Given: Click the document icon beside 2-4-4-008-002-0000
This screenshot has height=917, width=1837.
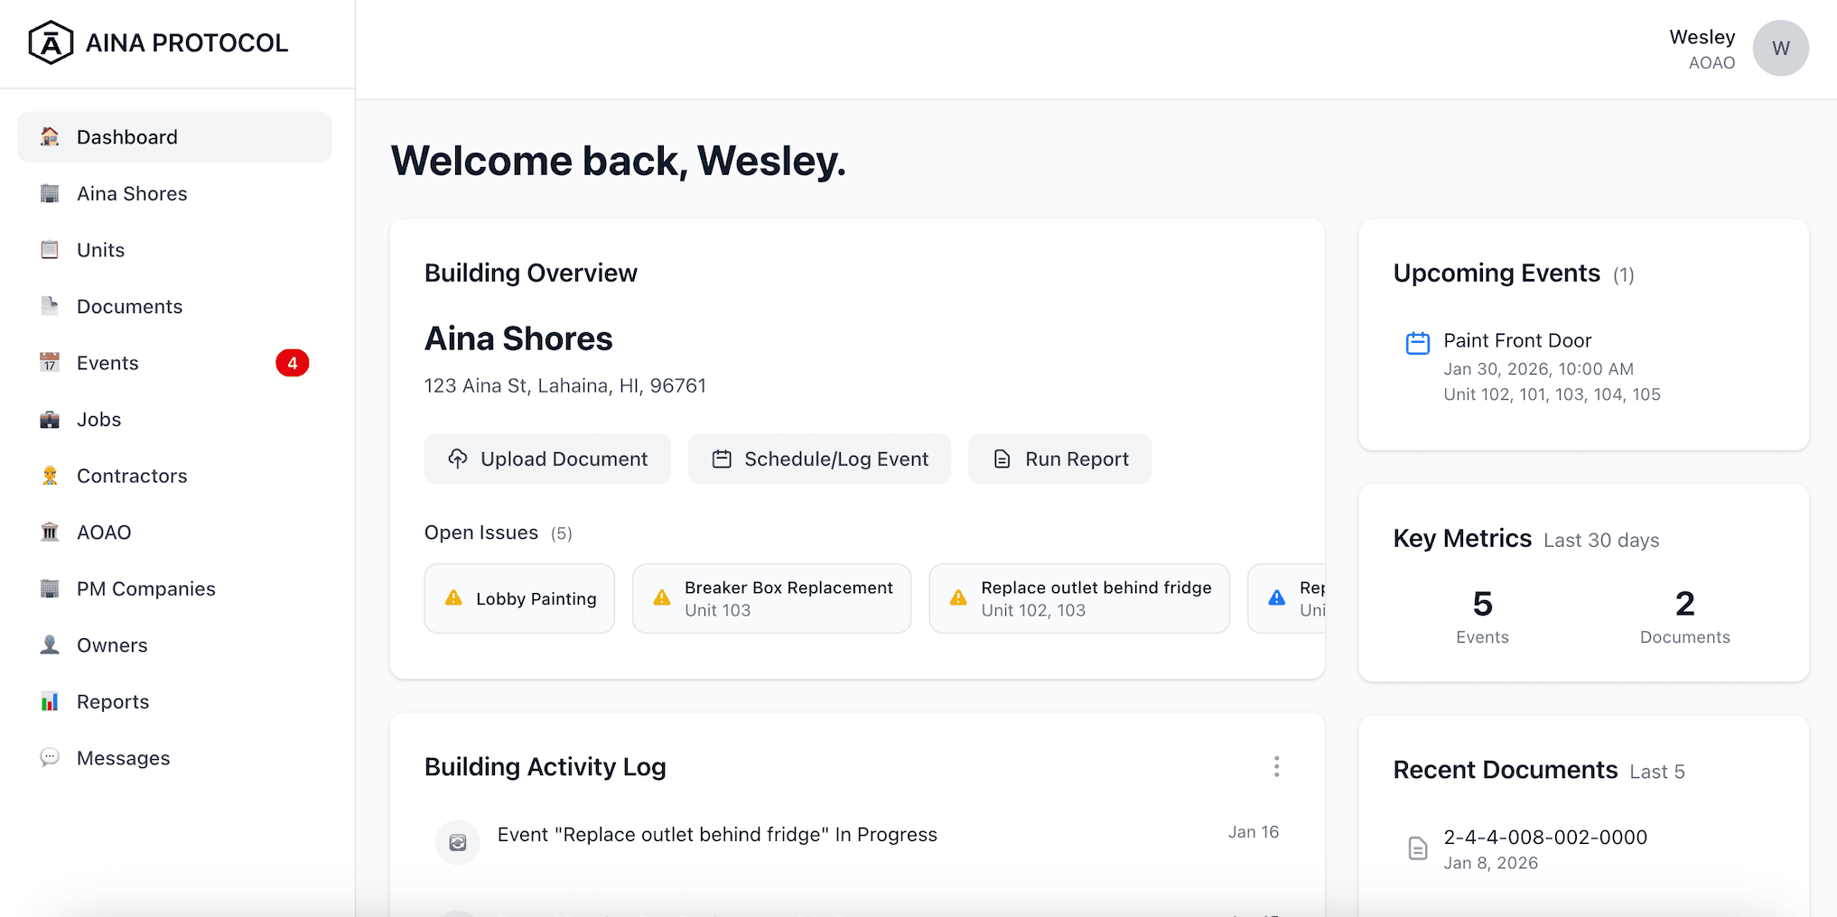Looking at the screenshot, I should click(1416, 849).
